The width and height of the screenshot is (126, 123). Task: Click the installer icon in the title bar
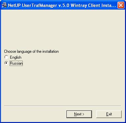4,5
